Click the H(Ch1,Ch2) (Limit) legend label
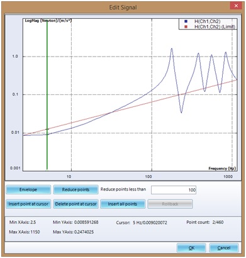Image resolution: width=246 pixels, height=258 pixels. [x=215, y=26]
